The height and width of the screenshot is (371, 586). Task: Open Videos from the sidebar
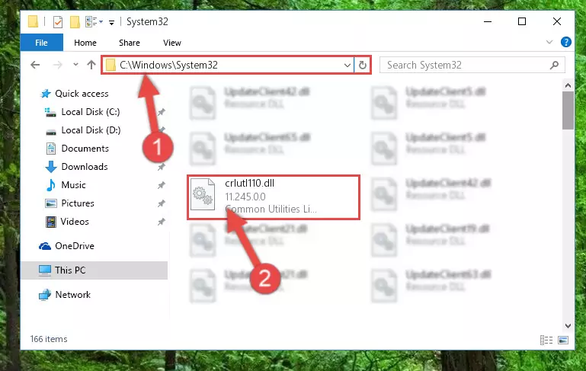coord(75,222)
